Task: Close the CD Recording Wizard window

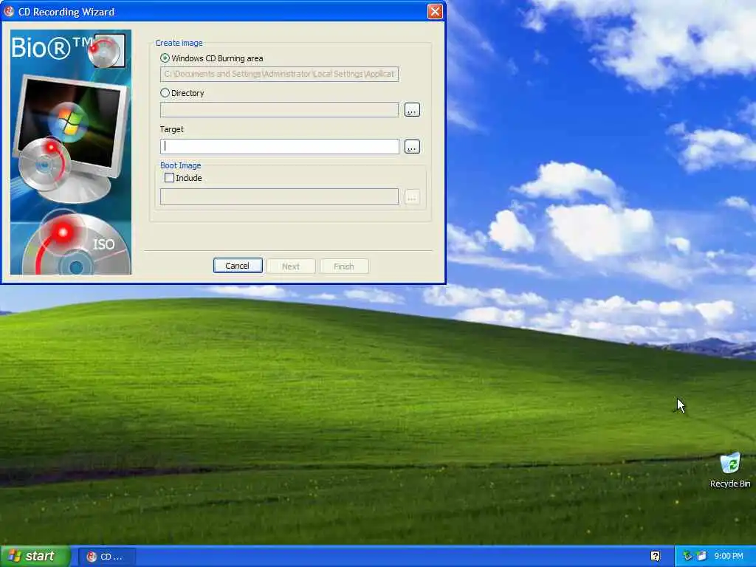Action: (435, 12)
